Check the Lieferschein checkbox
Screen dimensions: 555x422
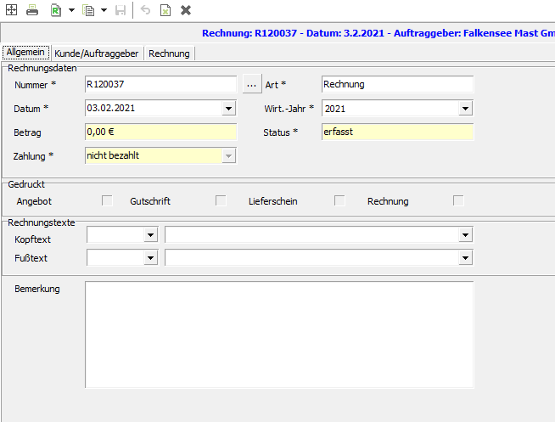pos(339,201)
